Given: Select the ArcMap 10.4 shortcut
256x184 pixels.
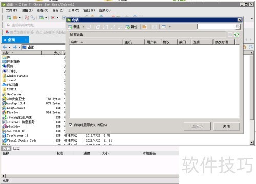Looking at the screenshot, I should pos(13,103).
